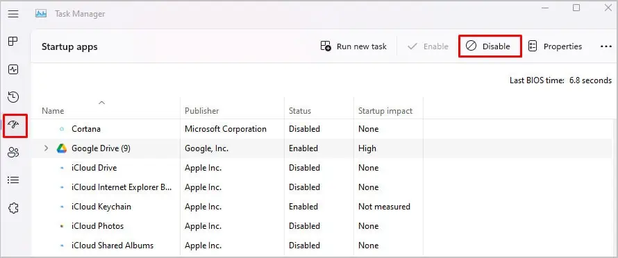Click the Task Manager title text
The image size is (618, 258).
(80, 14)
